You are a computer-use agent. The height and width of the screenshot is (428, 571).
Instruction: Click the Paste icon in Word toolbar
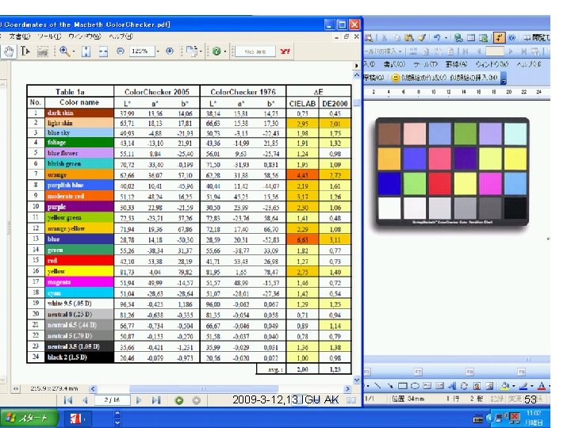tap(409, 37)
